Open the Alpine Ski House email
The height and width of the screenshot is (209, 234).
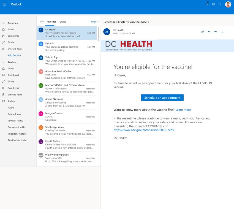tap(67, 102)
